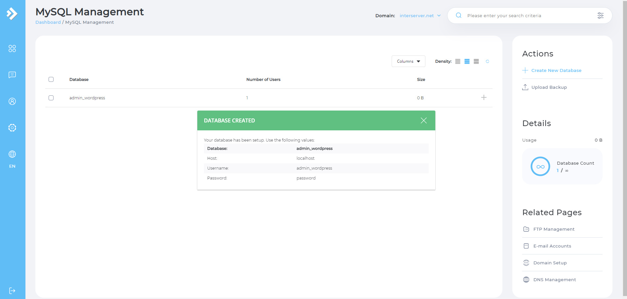Viewport: 627px width, 299px height.
Task: Go to Dashboard breadcrumb link
Action: point(48,22)
